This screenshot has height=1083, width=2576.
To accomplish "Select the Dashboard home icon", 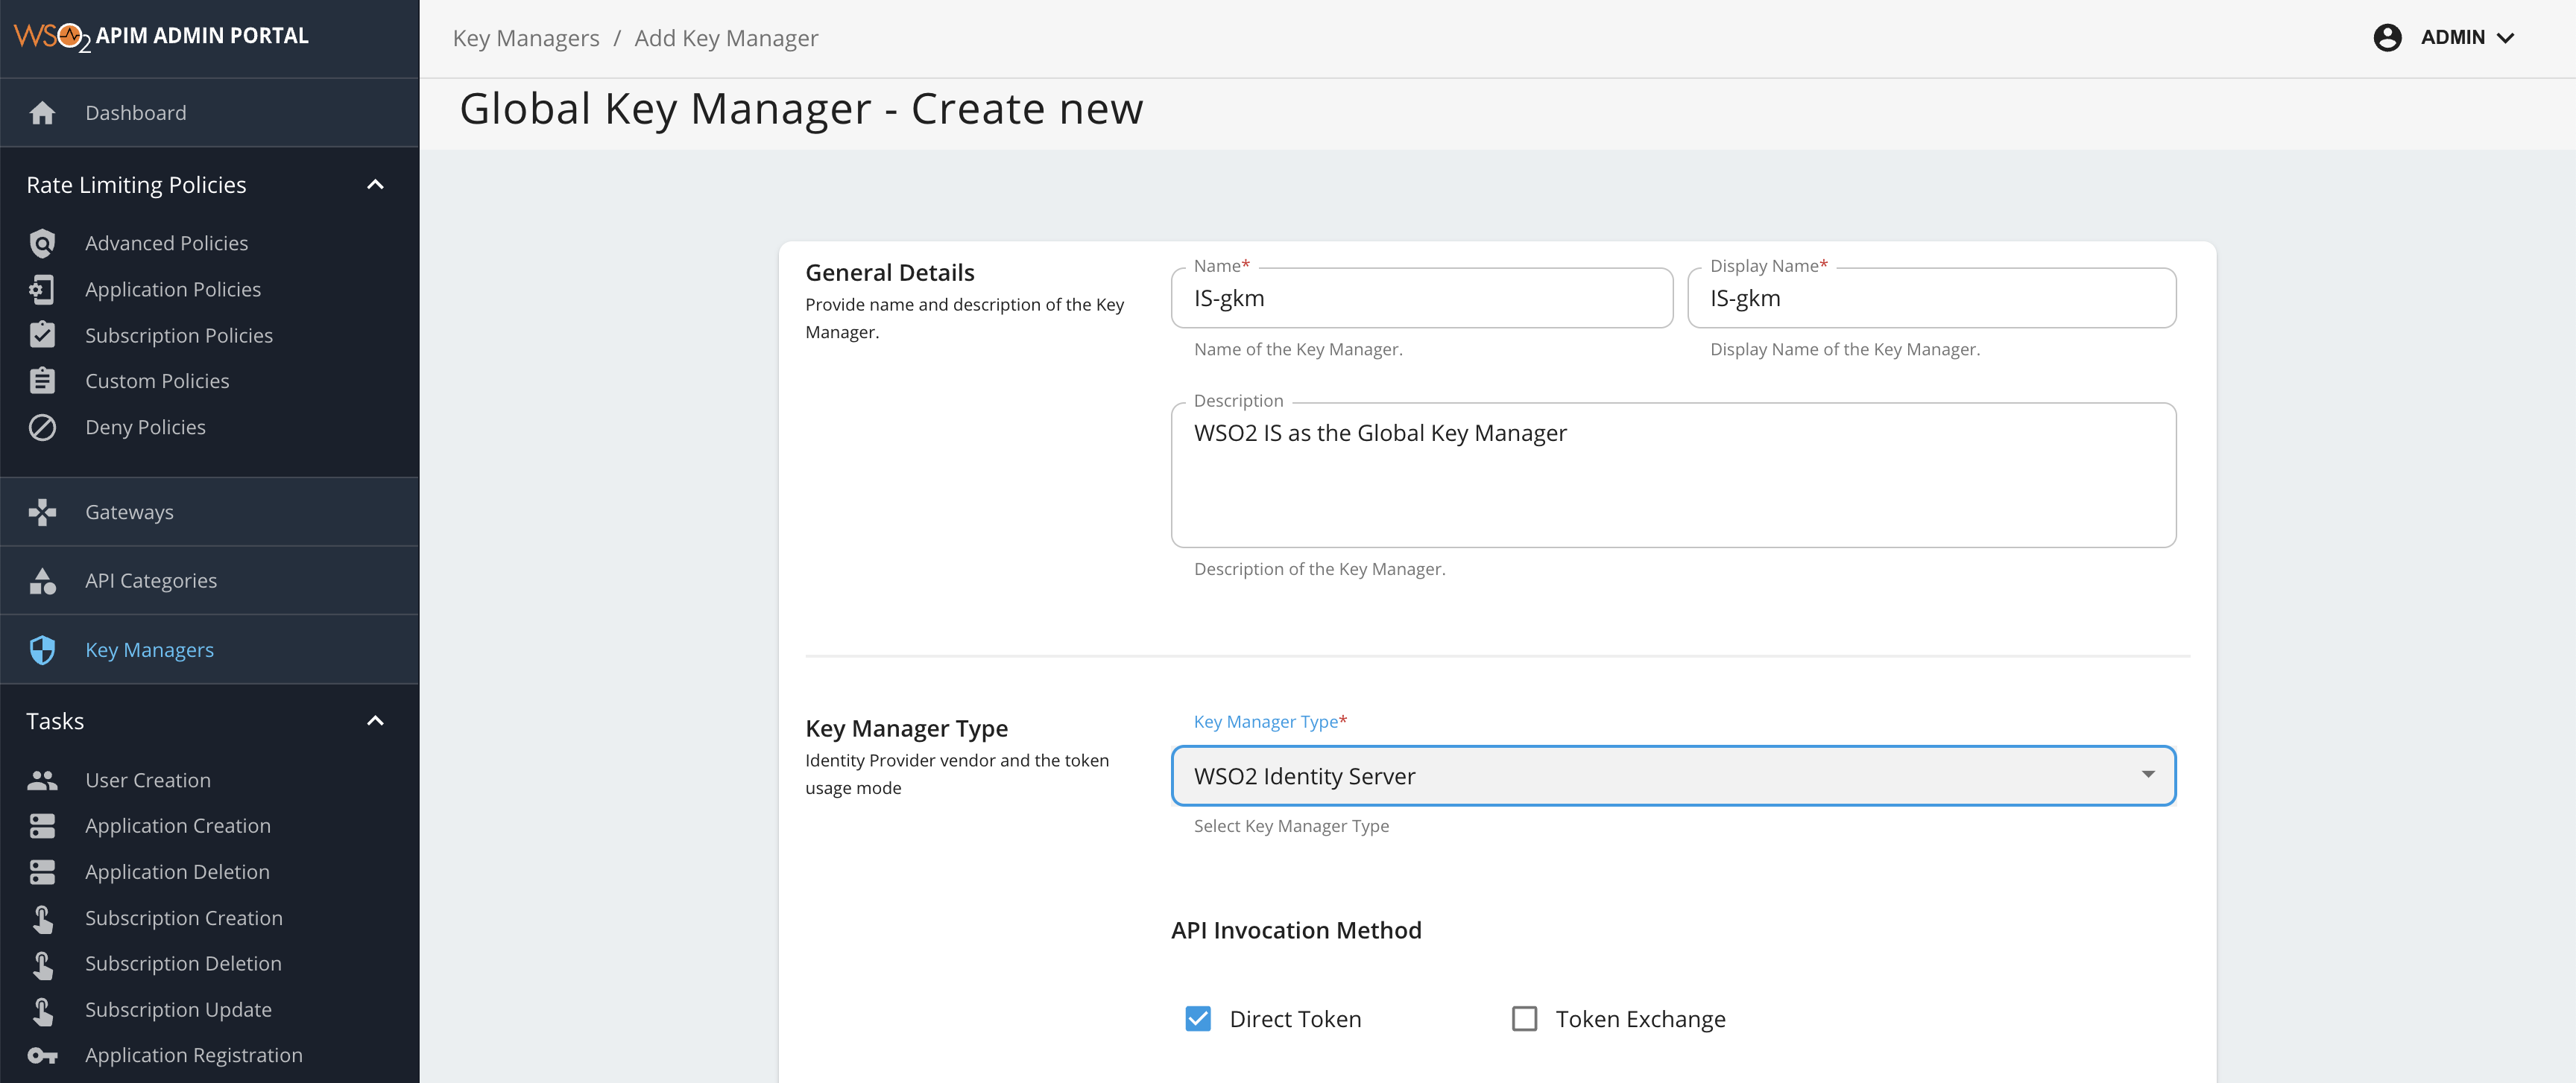I will point(43,112).
